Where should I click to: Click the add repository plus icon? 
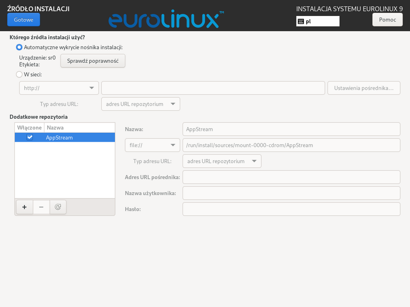pyautogui.click(x=25, y=207)
